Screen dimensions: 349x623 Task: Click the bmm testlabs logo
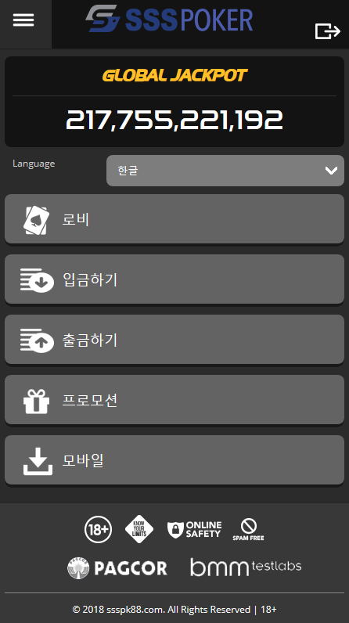coord(246,567)
